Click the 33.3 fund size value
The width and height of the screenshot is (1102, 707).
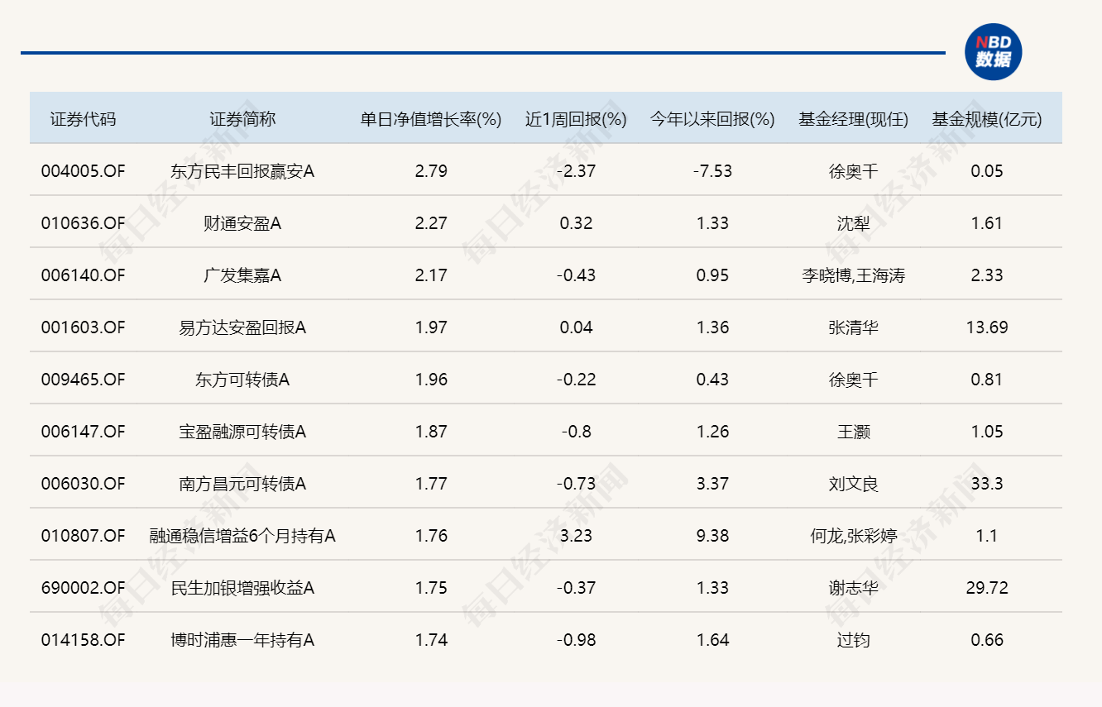point(987,485)
